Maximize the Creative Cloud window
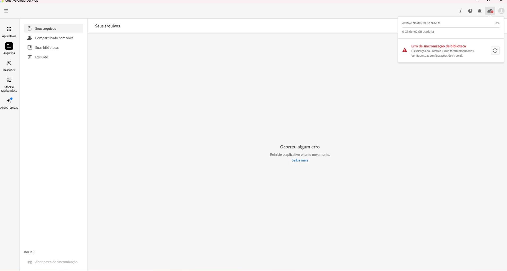Viewport: 507px width, 271px height. point(489,1)
